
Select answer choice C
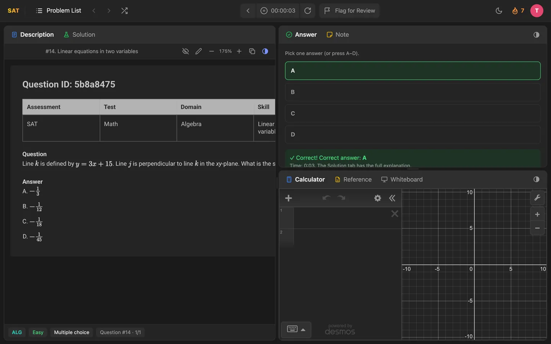pos(412,114)
